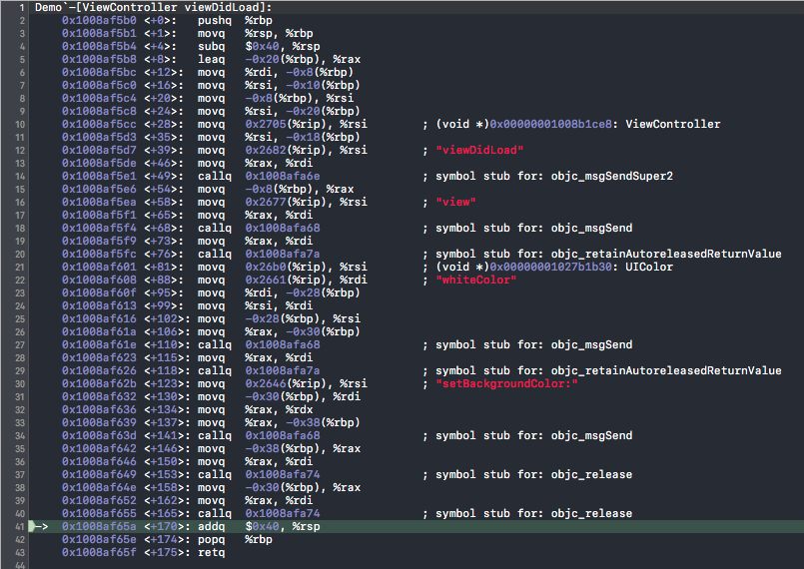Click the "setBackgroundColor:" selector string
Screen dimensions: 804x569
pos(506,384)
